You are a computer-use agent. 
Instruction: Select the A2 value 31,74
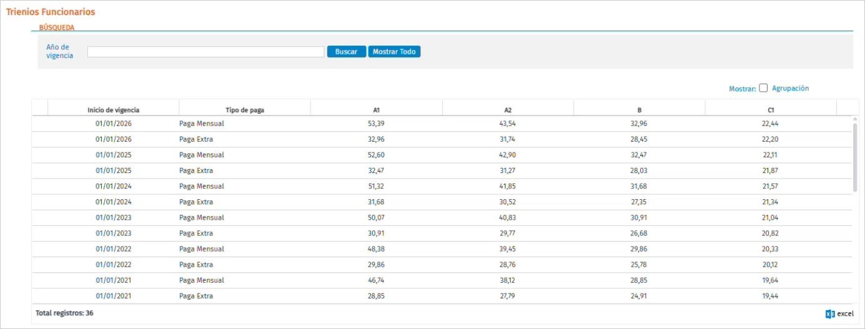(508, 139)
